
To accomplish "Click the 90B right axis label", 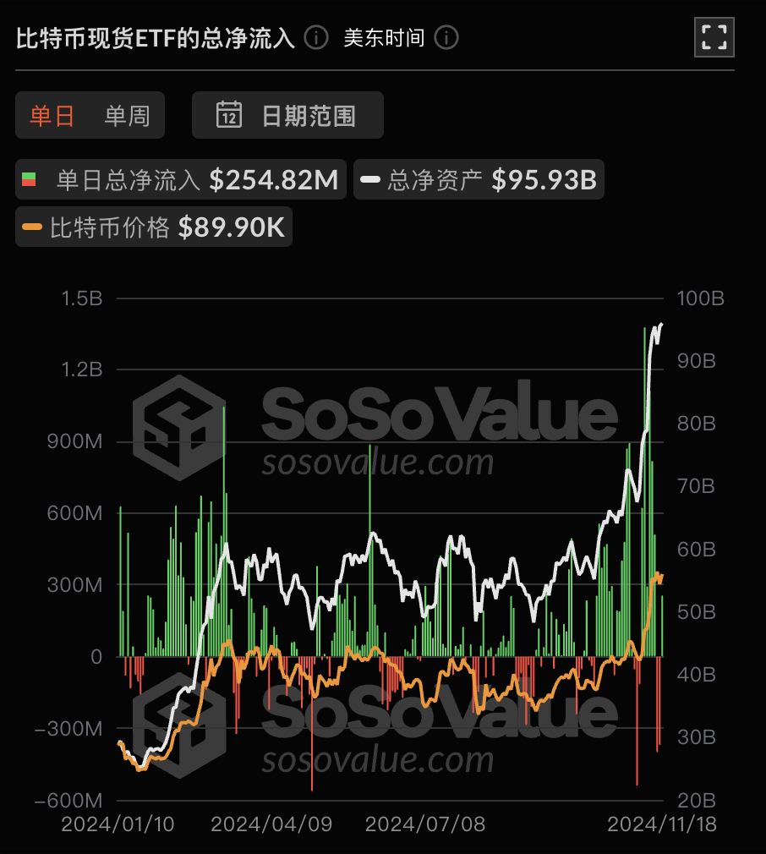I will point(697,361).
